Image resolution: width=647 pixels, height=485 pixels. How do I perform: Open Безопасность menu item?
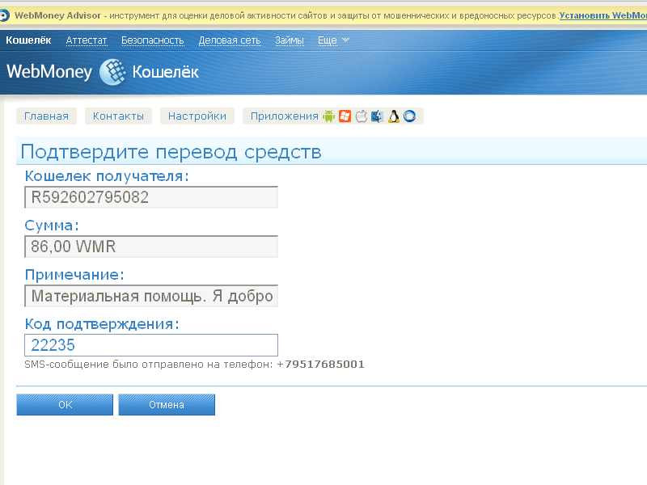[152, 40]
